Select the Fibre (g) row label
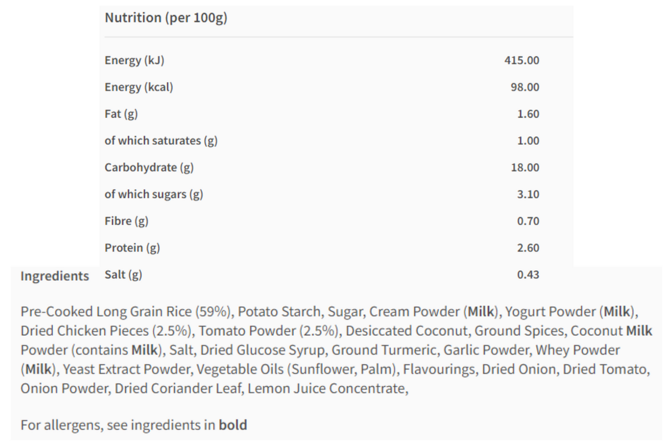This screenshot has height=444, width=667. pyautogui.click(x=127, y=221)
